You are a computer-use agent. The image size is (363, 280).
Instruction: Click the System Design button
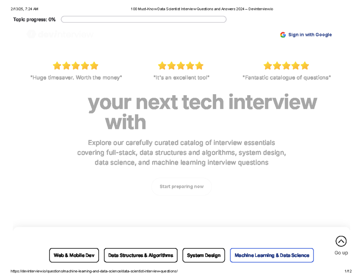click(x=204, y=255)
